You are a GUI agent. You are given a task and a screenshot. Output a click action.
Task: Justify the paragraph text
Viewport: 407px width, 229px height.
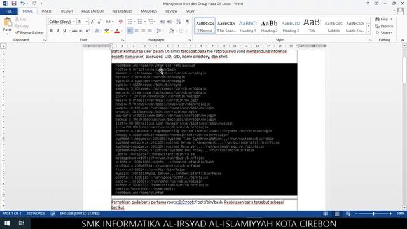pyautogui.click(x=149, y=31)
